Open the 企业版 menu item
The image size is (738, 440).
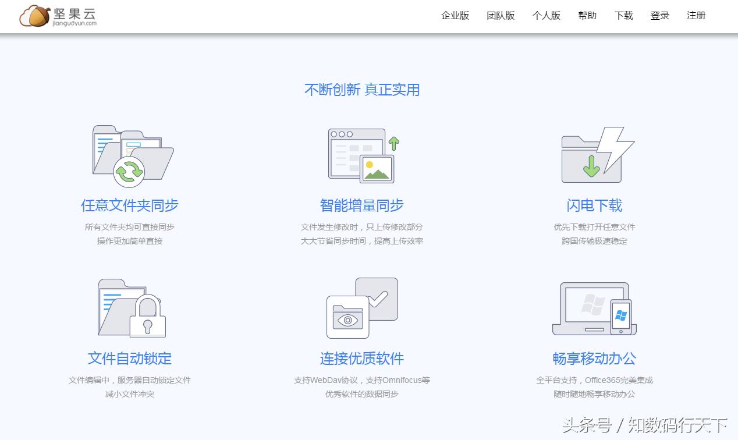(455, 16)
